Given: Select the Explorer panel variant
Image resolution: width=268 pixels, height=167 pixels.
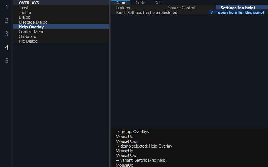Looking at the screenshot, I should 137,8.
